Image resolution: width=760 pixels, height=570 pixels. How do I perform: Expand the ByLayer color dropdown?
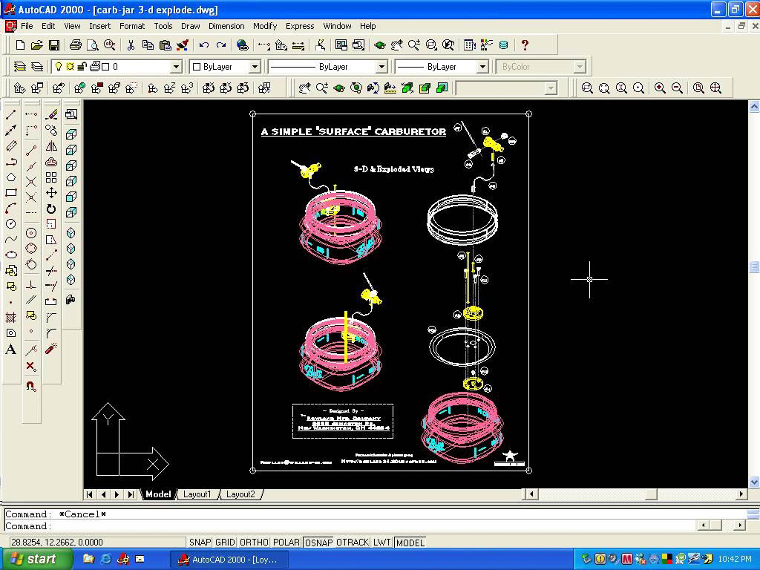pyautogui.click(x=254, y=67)
